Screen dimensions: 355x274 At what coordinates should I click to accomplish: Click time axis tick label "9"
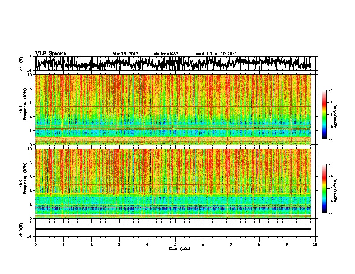coord(287,244)
